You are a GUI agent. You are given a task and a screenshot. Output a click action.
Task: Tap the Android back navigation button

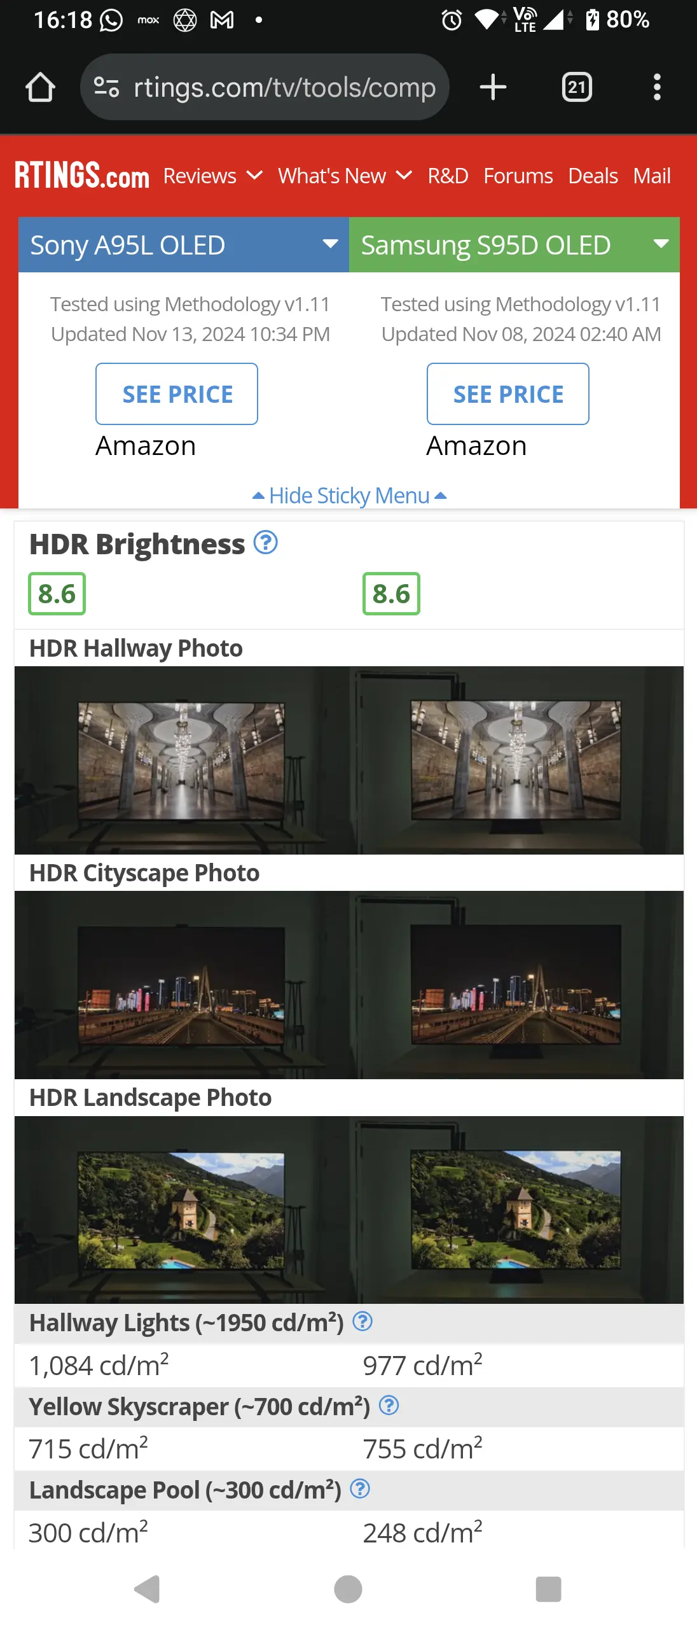(x=148, y=1589)
